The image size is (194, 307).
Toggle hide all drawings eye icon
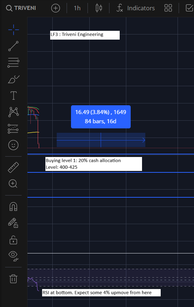click(x=13, y=256)
